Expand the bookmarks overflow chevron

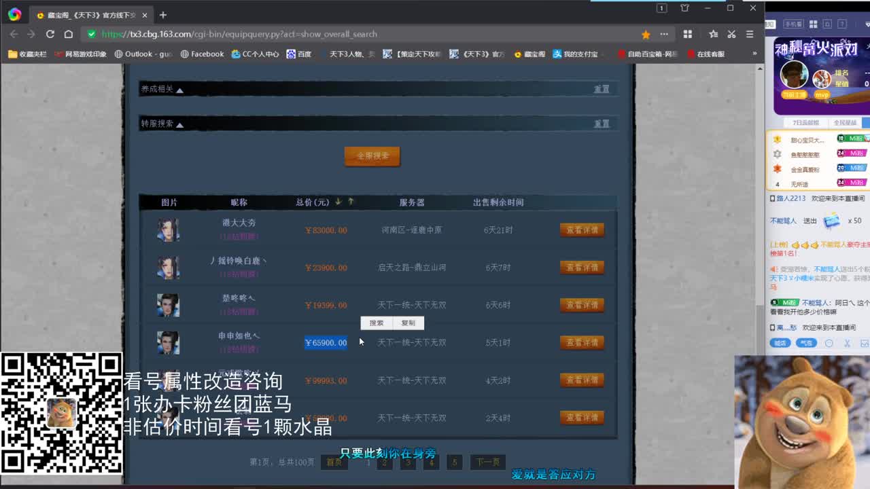(754, 52)
